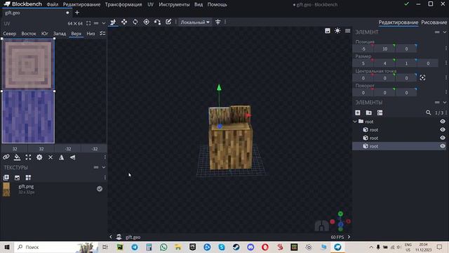Click the import texture icon
Screen dimensions: 449x253
coord(6,178)
